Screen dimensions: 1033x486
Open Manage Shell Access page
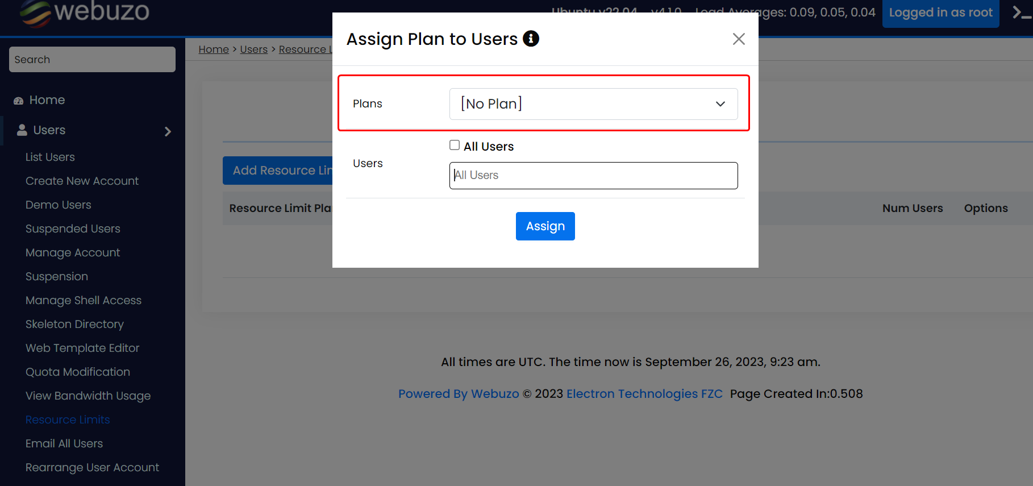[x=84, y=300]
